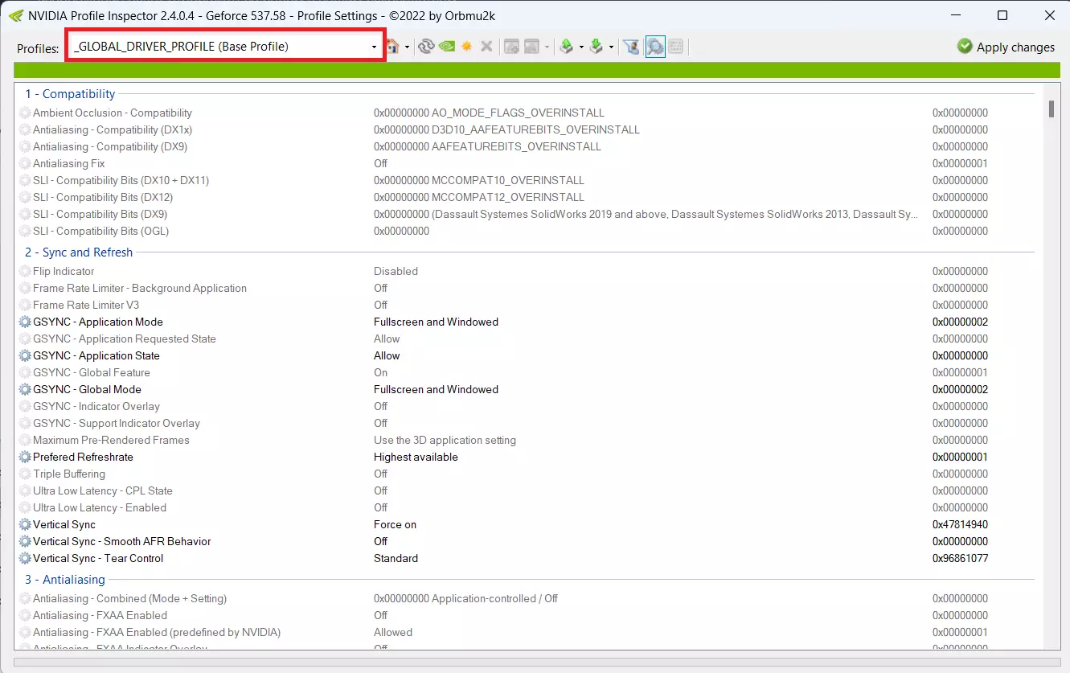Select the Ultra Low Latency - CPL State setting name

click(103, 491)
